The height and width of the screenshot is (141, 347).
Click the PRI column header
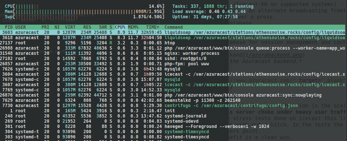(45, 27)
